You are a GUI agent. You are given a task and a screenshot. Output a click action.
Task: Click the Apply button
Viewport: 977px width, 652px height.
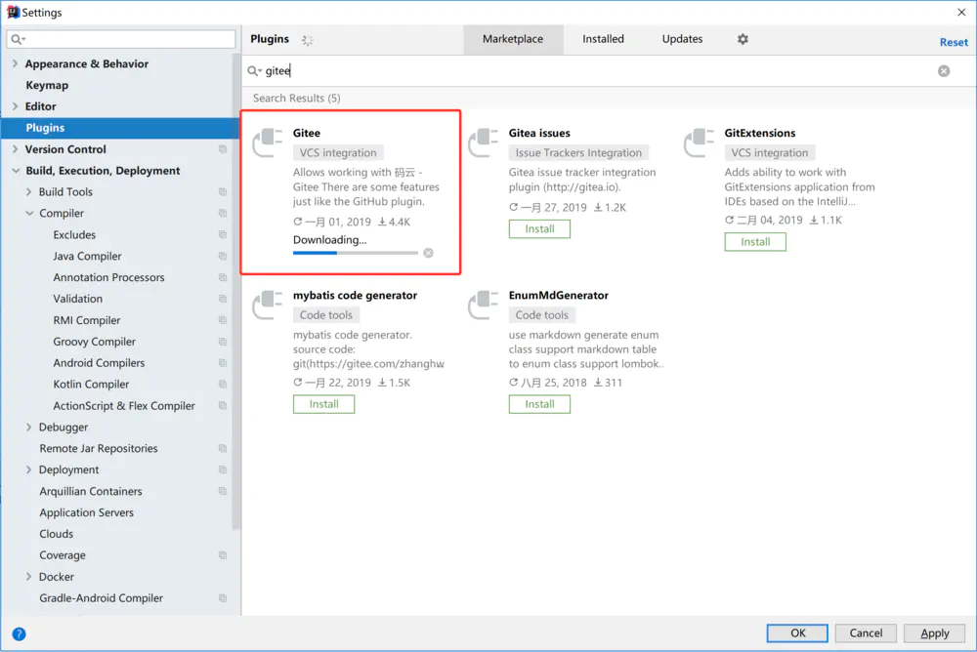pyautogui.click(x=935, y=633)
